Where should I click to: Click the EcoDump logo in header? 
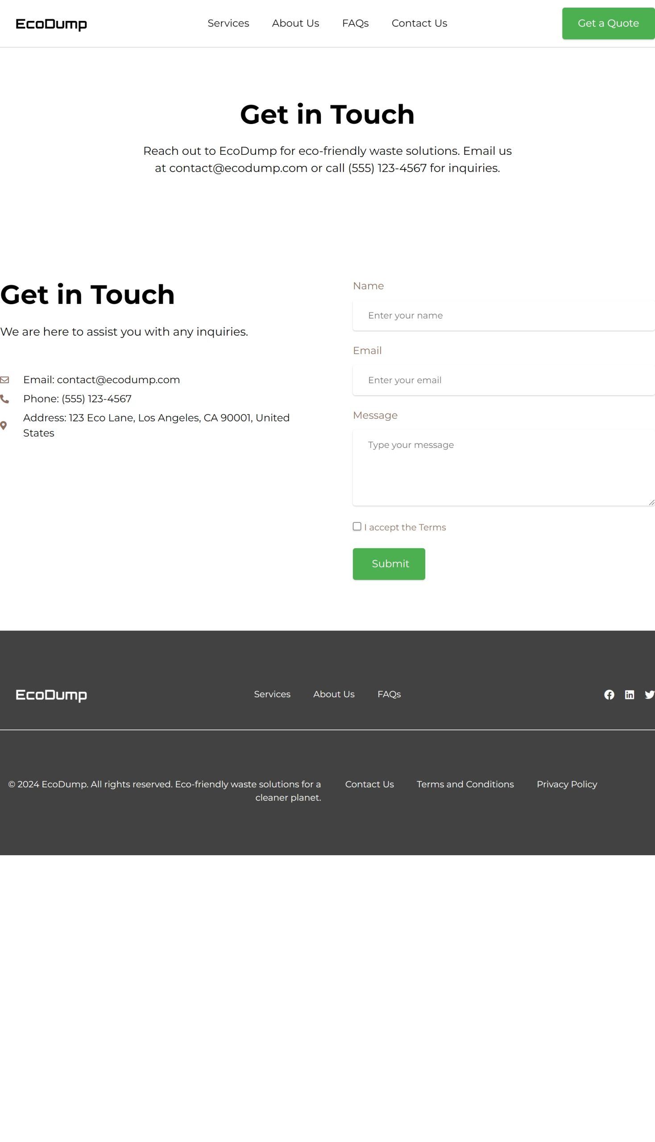click(51, 24)
